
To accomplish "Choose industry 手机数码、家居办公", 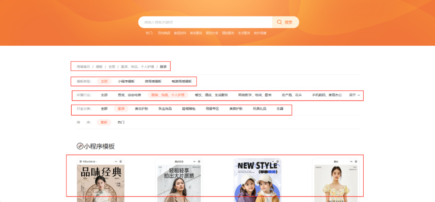I will (x=327, y=95).
